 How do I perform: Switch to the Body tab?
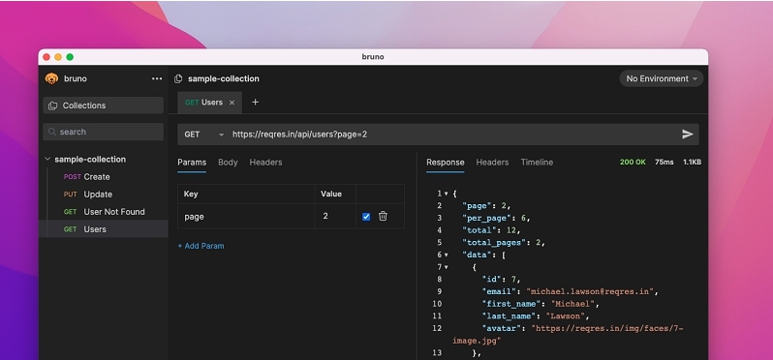tap(228, 162)
